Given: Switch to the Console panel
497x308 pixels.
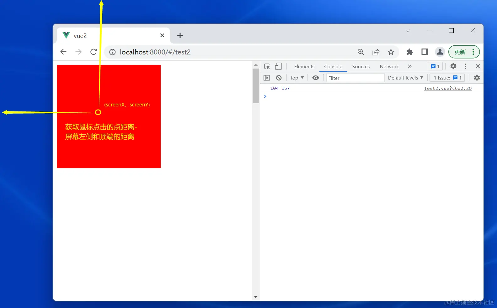Looking at the screenshot, I should pyautogui.click(x=333, y=66).
